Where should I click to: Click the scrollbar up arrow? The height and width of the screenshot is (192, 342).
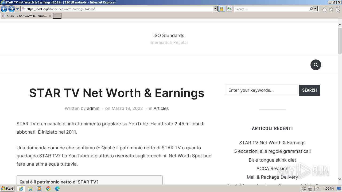click(x=340, y=25)
